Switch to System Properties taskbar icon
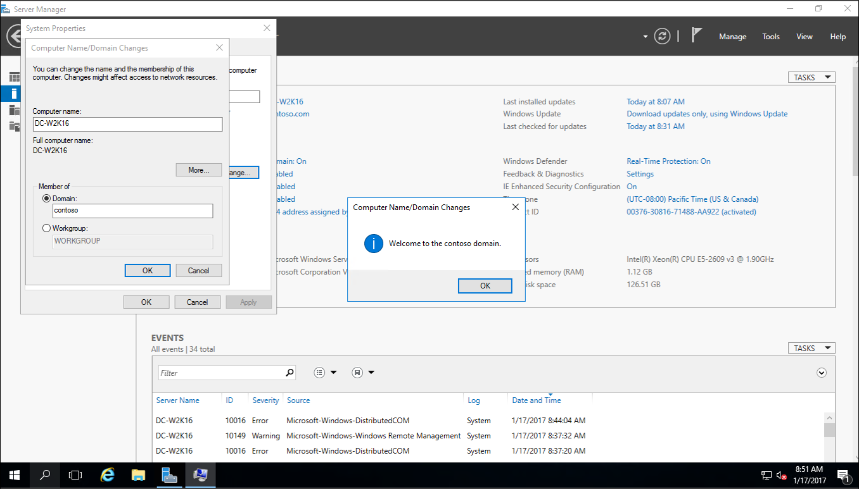 (200, 474)
